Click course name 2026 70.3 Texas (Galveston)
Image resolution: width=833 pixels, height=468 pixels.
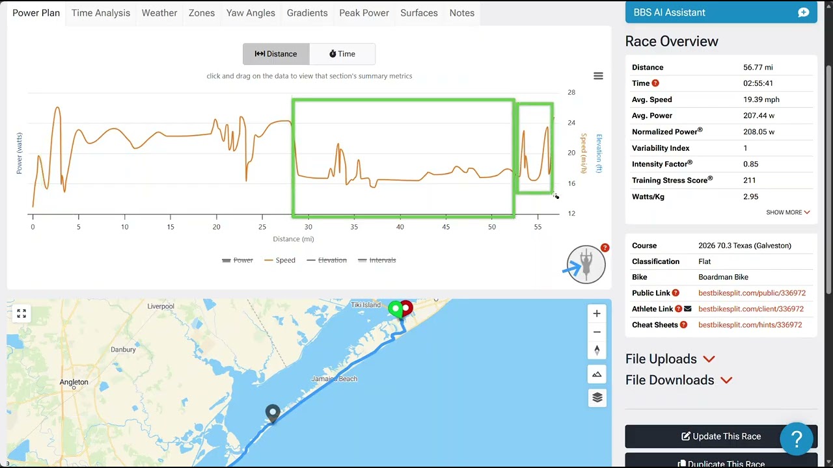click(x=744, y=246)
